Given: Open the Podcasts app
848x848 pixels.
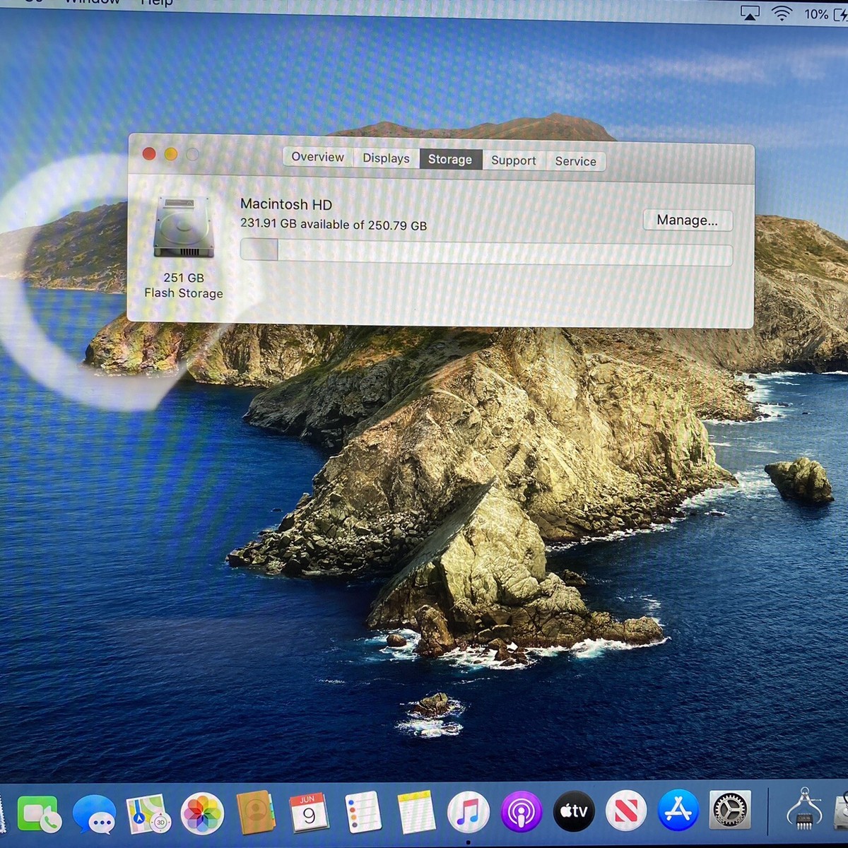Looking at the screenshot, I should pyautogui.click(x=521, y=811).
